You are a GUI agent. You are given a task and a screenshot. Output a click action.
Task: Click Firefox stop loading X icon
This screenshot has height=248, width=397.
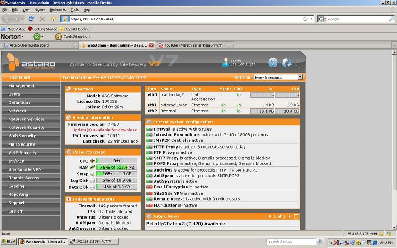click(42, 19)
